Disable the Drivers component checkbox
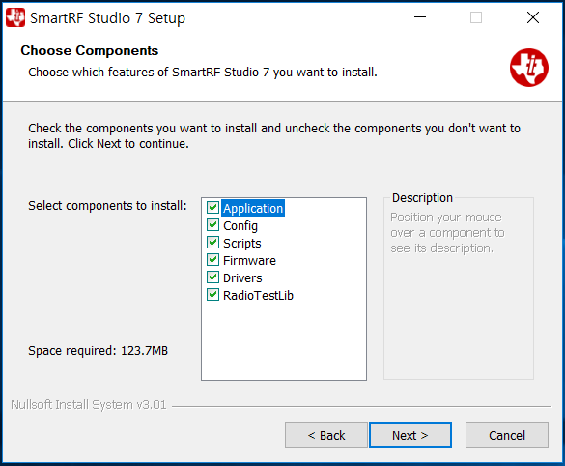 click(212, 277)
